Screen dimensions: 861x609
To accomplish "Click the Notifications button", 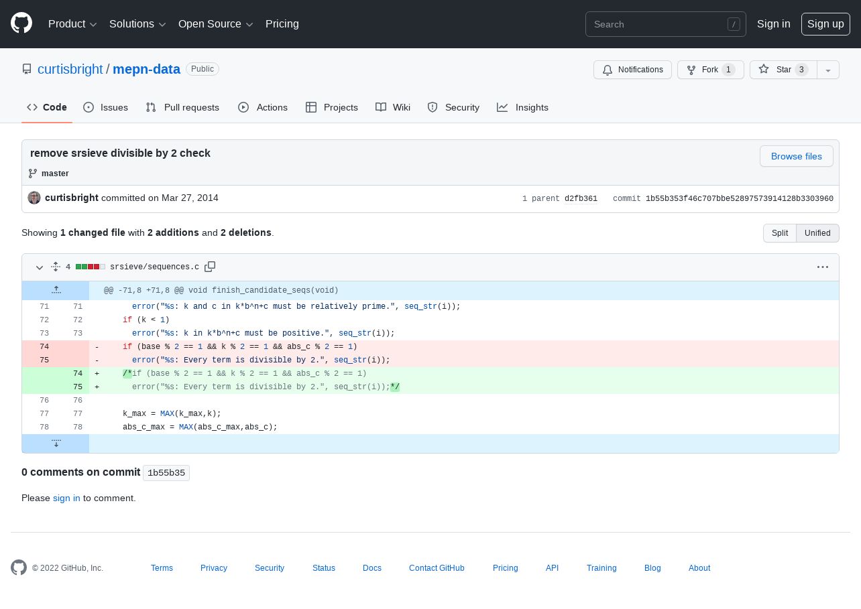I will click(632, 70).
